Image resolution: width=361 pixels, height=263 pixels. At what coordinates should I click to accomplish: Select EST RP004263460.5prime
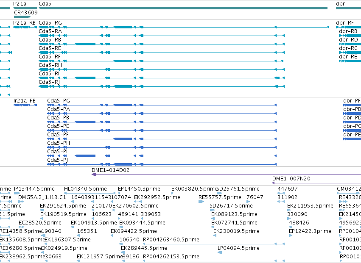171,240
